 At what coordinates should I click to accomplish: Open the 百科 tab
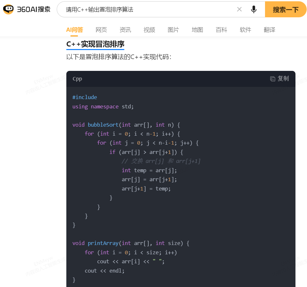point(221,30)
